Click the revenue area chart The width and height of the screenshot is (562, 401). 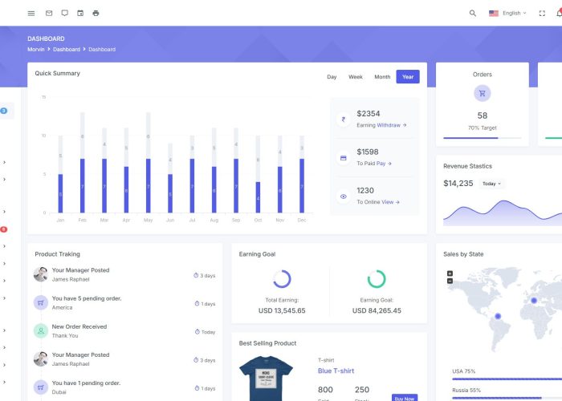503,213
